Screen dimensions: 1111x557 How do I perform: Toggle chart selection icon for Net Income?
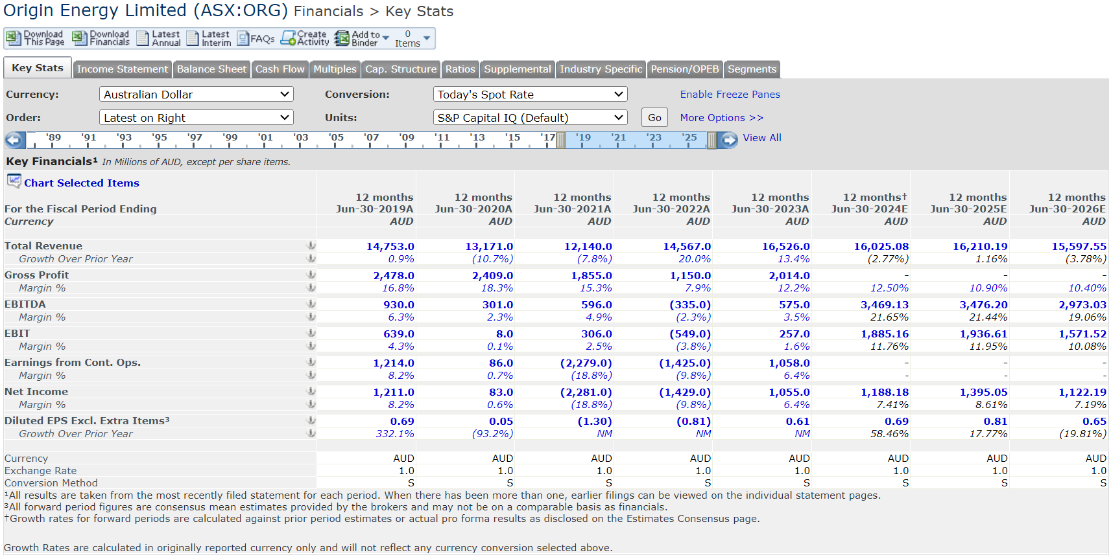[311, 392]
